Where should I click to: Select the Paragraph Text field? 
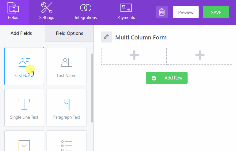[x=67, y=108]
